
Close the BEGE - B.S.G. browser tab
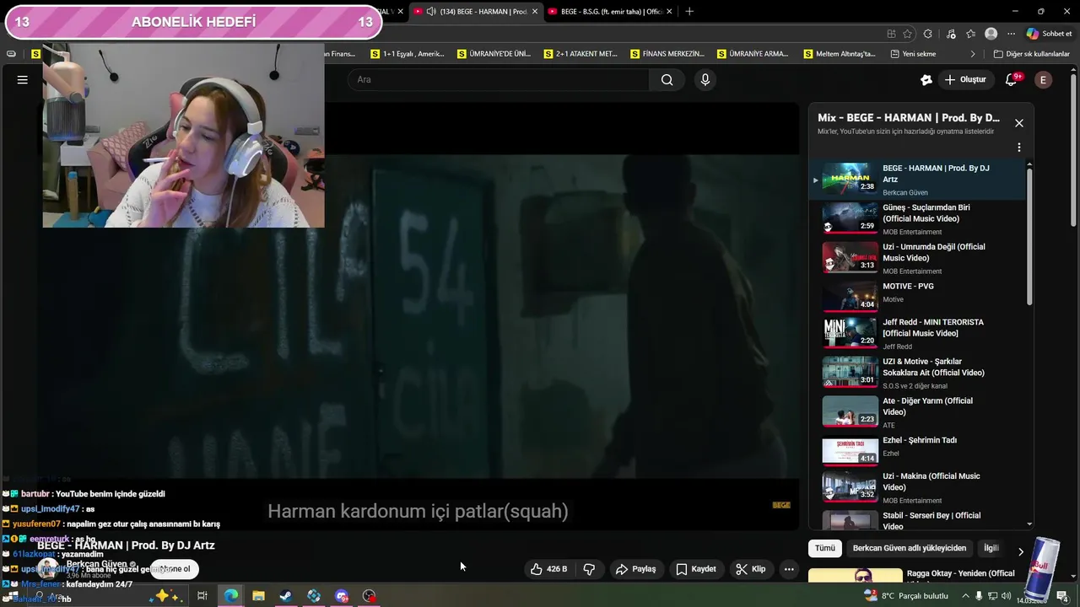pos(670,11)
